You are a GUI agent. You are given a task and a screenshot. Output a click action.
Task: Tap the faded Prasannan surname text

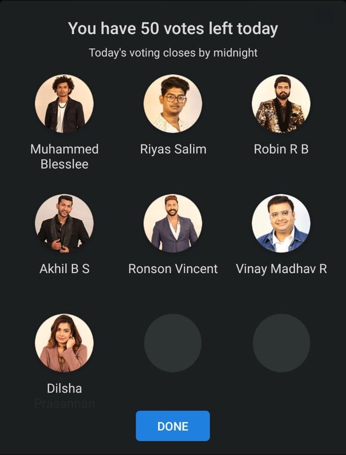[64, 404]
